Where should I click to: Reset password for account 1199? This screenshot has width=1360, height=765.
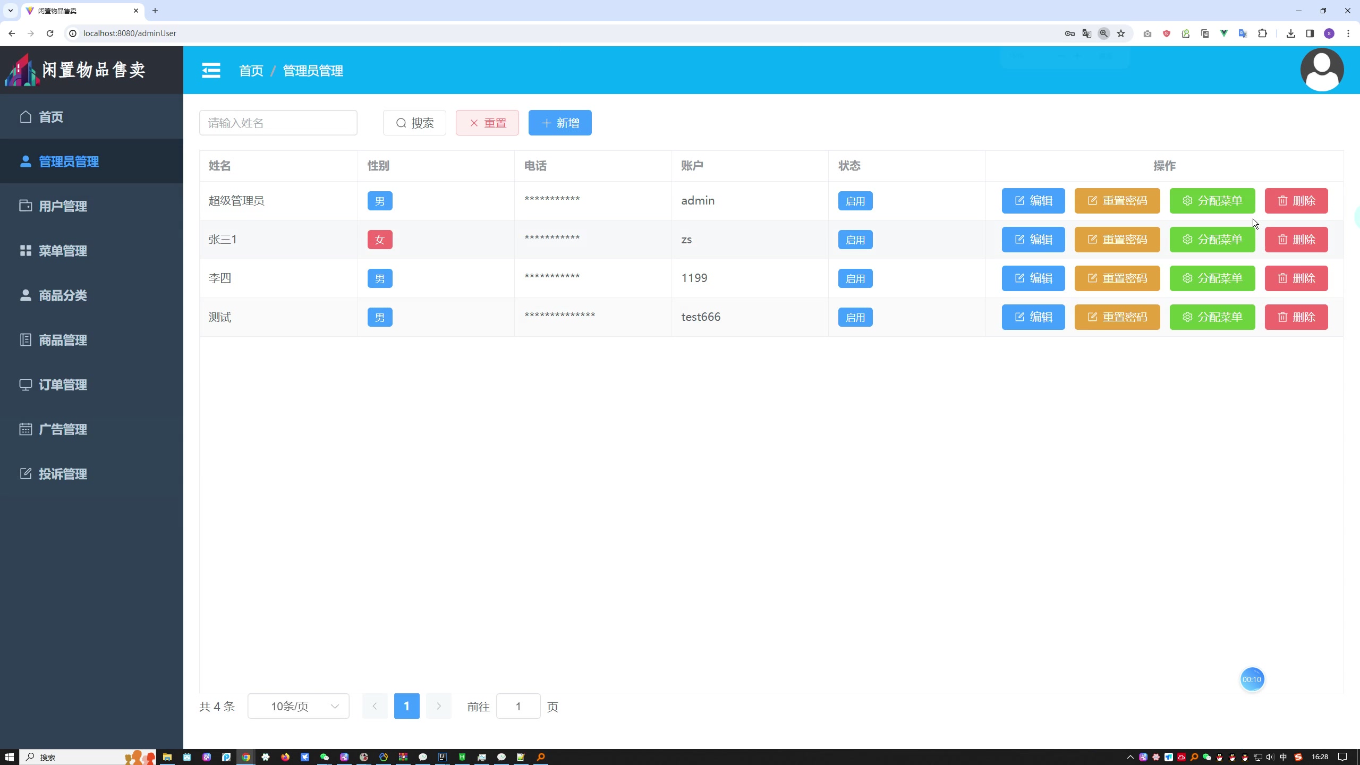click(x=1117, y=278)
